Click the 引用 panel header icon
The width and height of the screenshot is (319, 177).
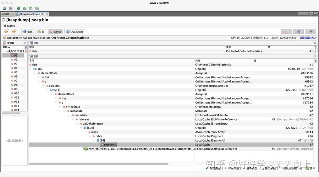[x=31, y=56]
